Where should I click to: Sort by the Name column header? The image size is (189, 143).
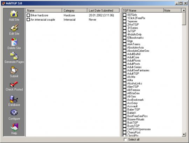[44, 10]
